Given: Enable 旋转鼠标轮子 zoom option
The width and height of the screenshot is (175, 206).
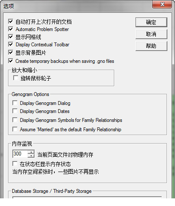Looking at the screenshot, I should 16,78.
